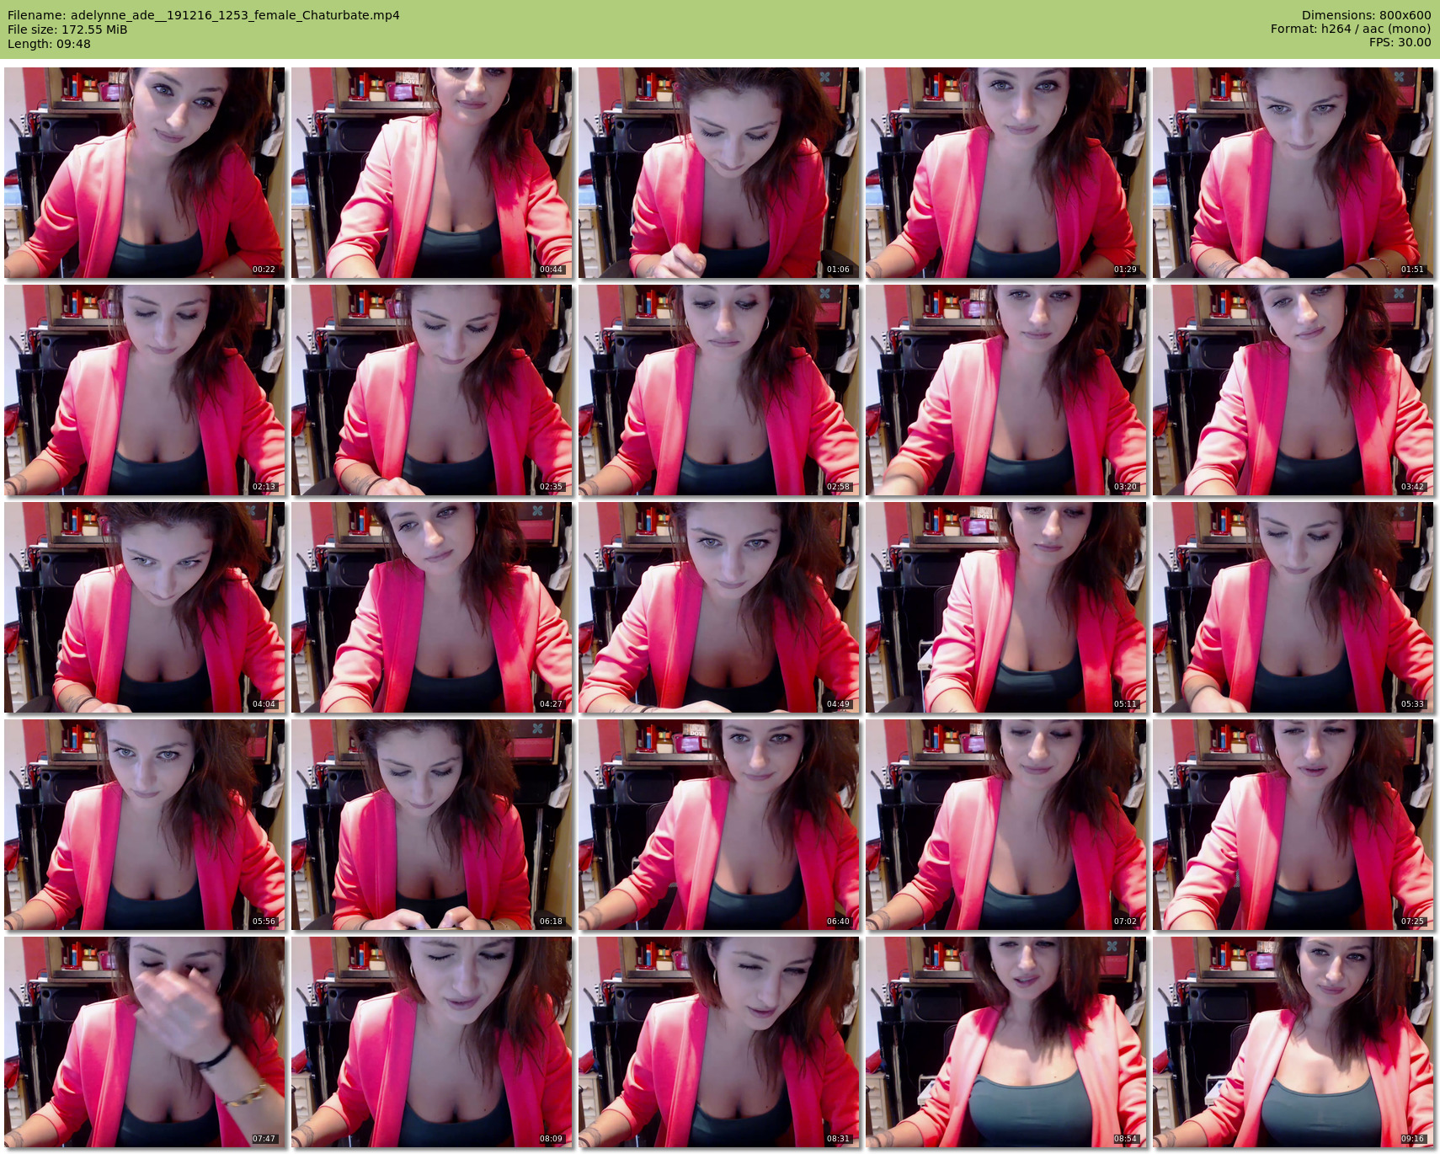This screenshot has height=1154, width=1440.
Task: Click the Filename text in the header
Action: 204,15
